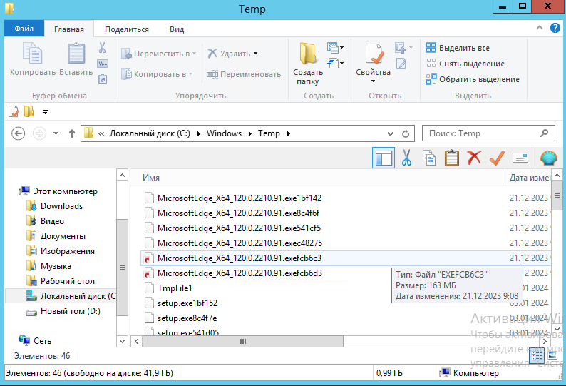Click Снять выделение button
Image resolution: width=566 pixels, height=386 pixels.
coord(465,64)
